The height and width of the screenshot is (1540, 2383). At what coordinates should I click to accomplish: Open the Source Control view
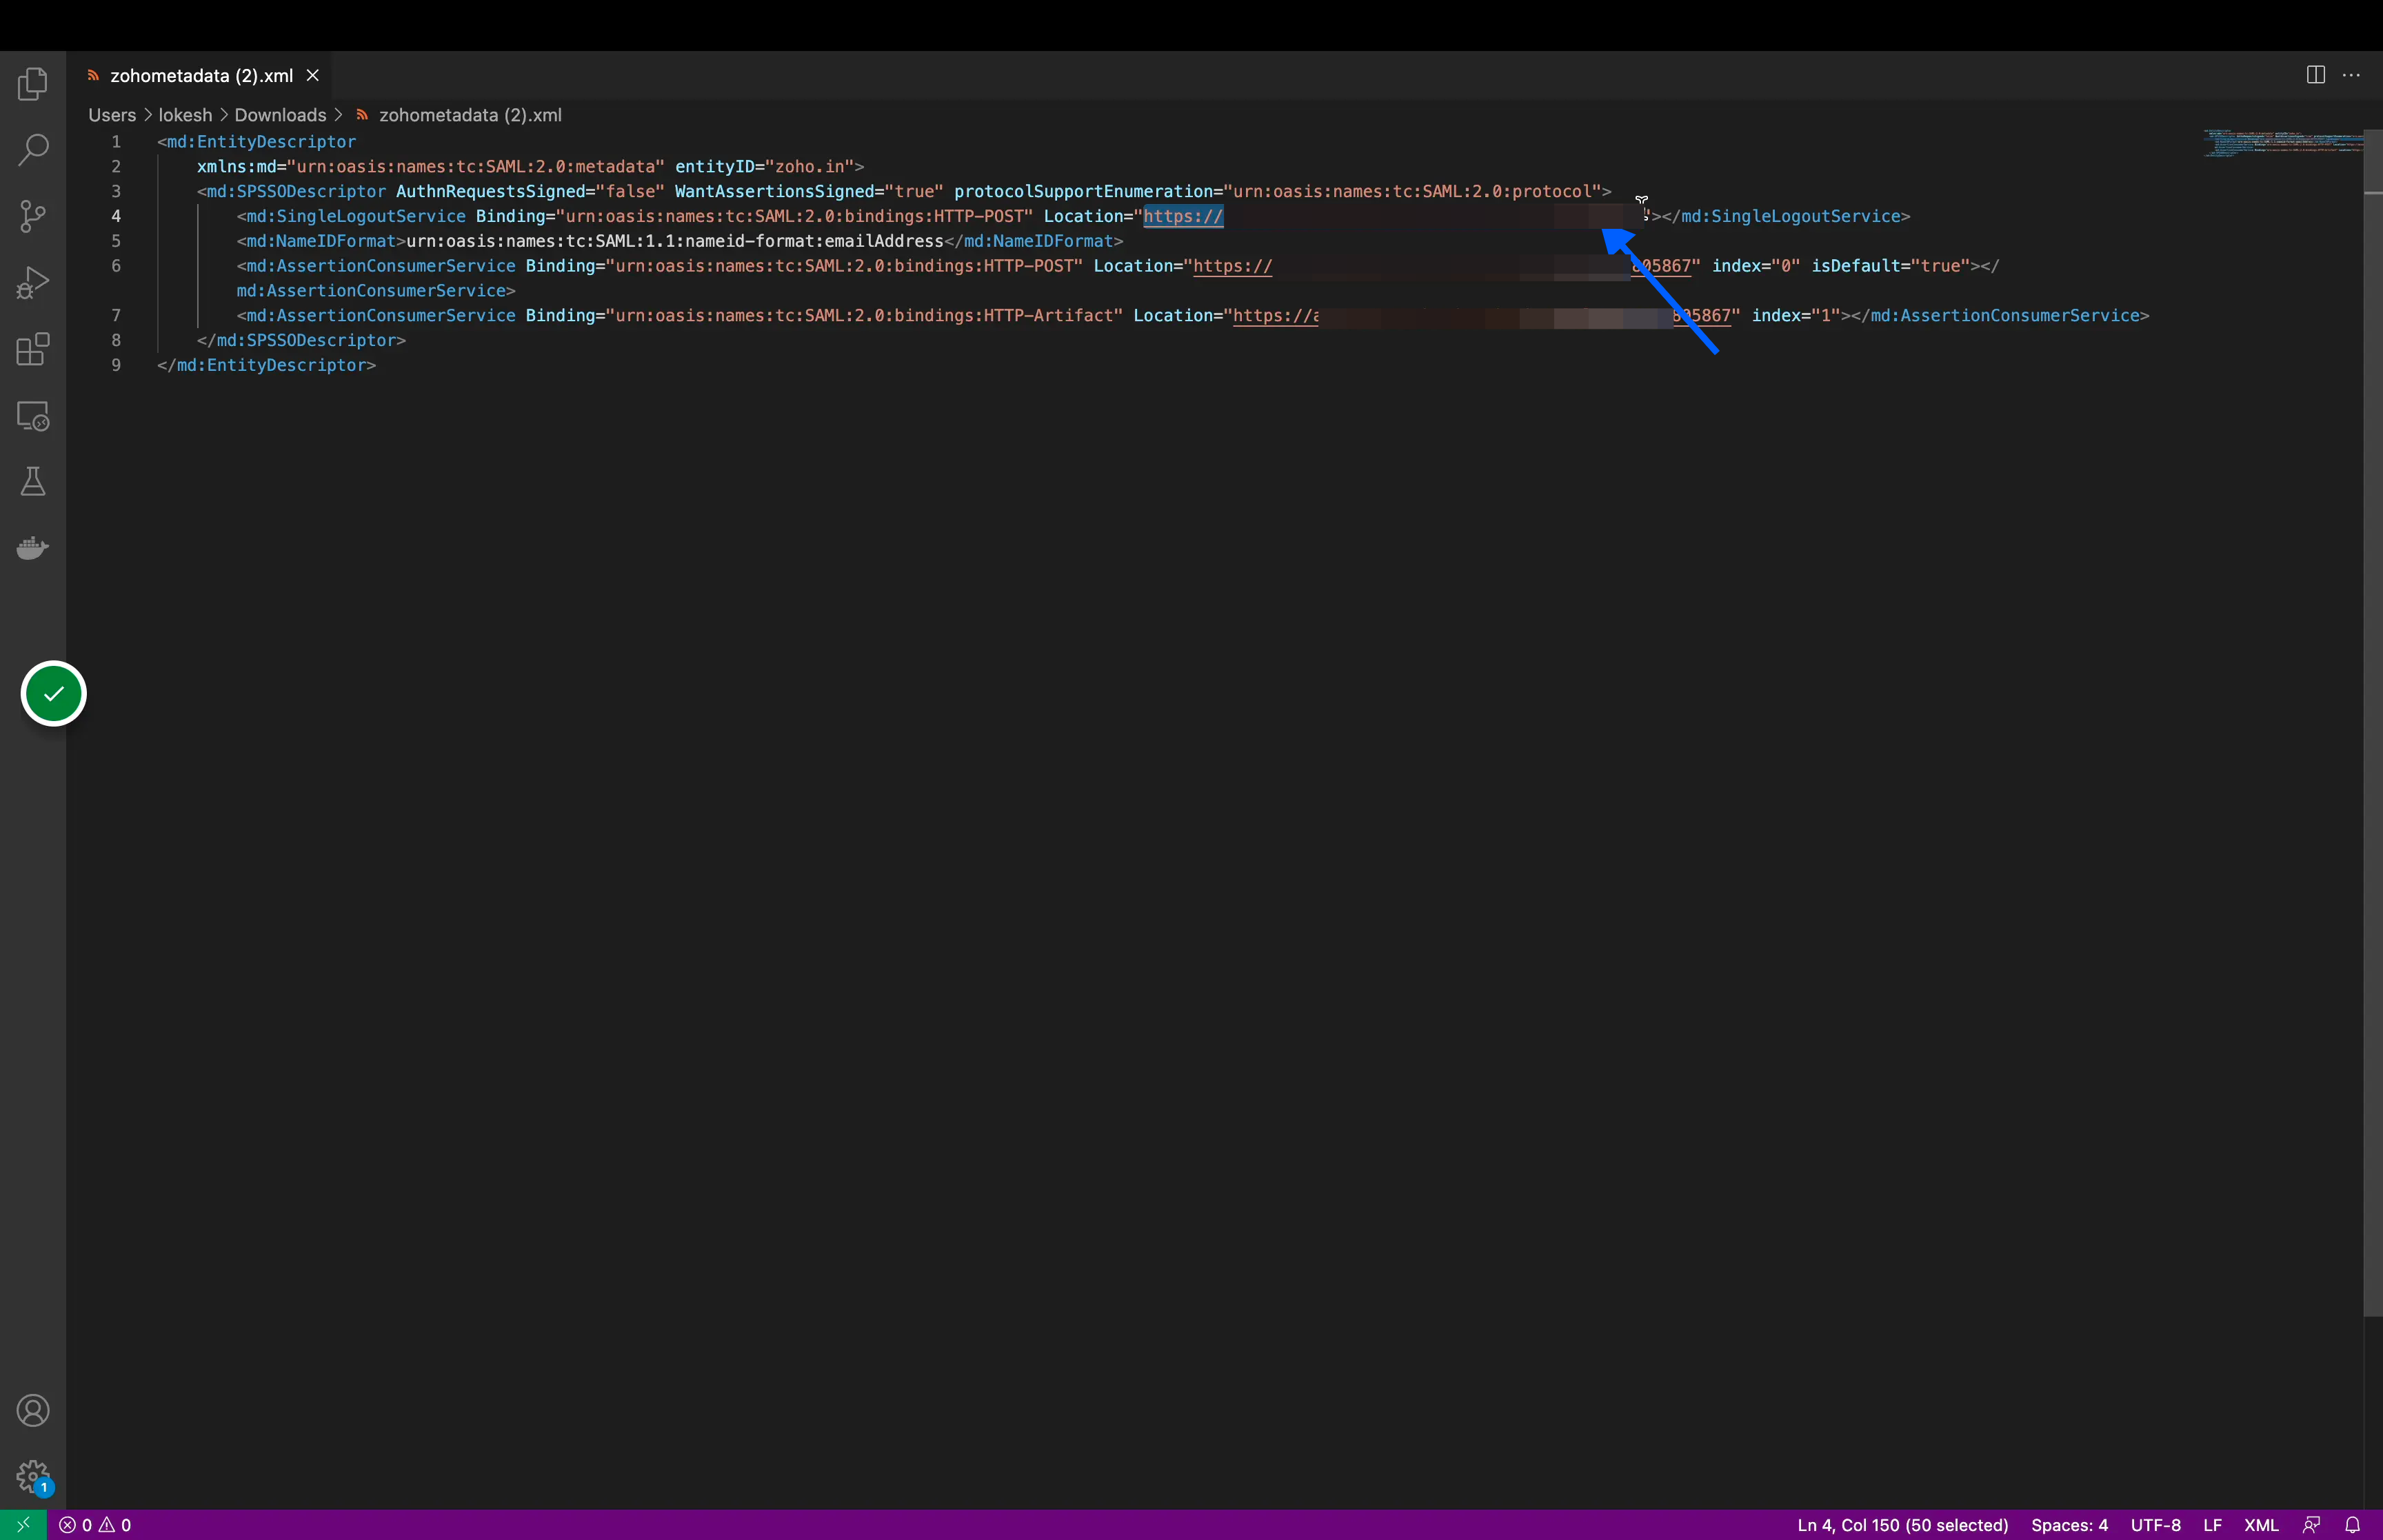coord(33,216)
